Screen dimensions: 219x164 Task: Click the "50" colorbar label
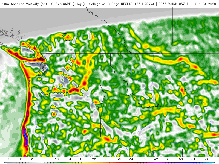[x=181, y=159]
